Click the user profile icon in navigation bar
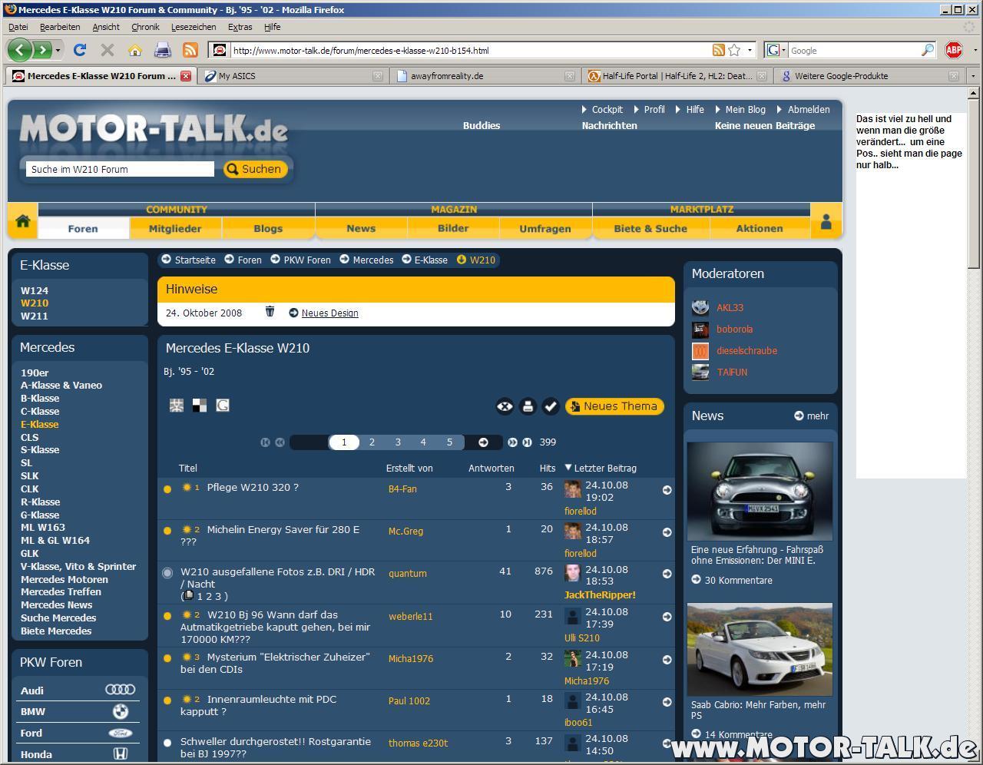Image resolution: width=983 pixels, height=765 pixels. pos(826,222)
